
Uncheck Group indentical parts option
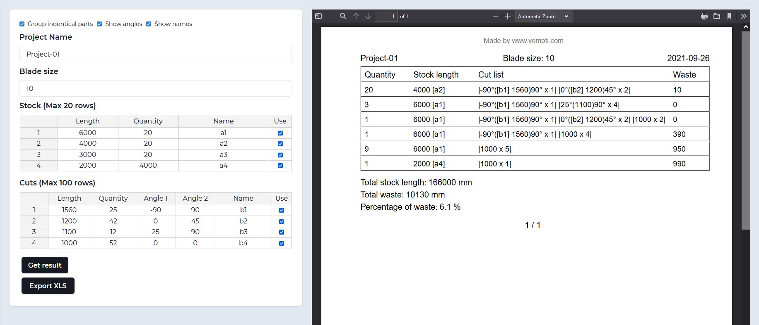[x=22, y=24]
